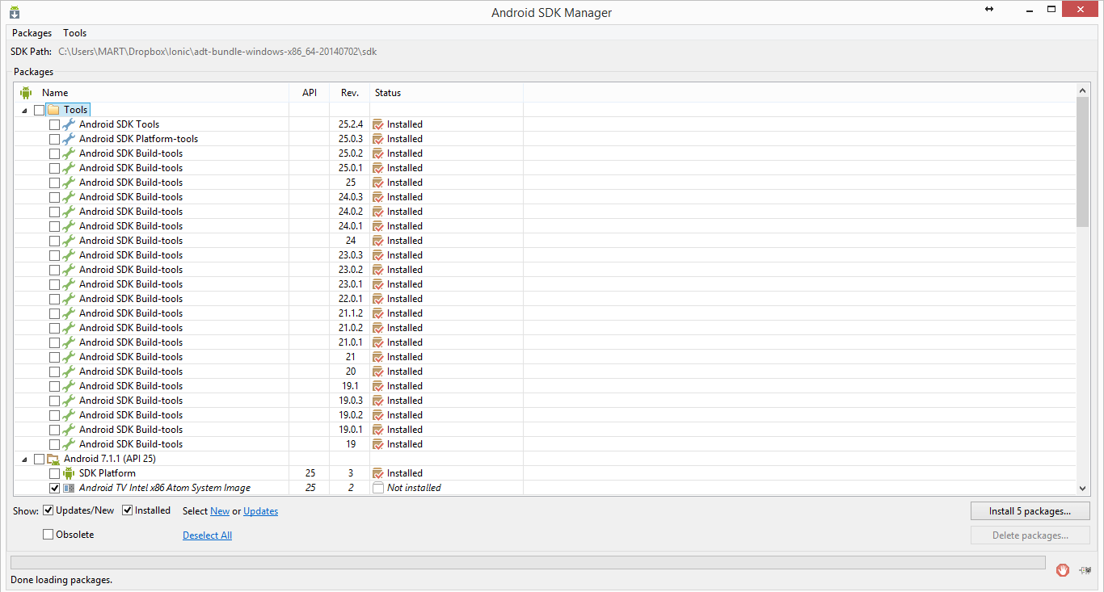
Task: Click the SDK Manager app icon in the title bar
Action: coord(15,12)
